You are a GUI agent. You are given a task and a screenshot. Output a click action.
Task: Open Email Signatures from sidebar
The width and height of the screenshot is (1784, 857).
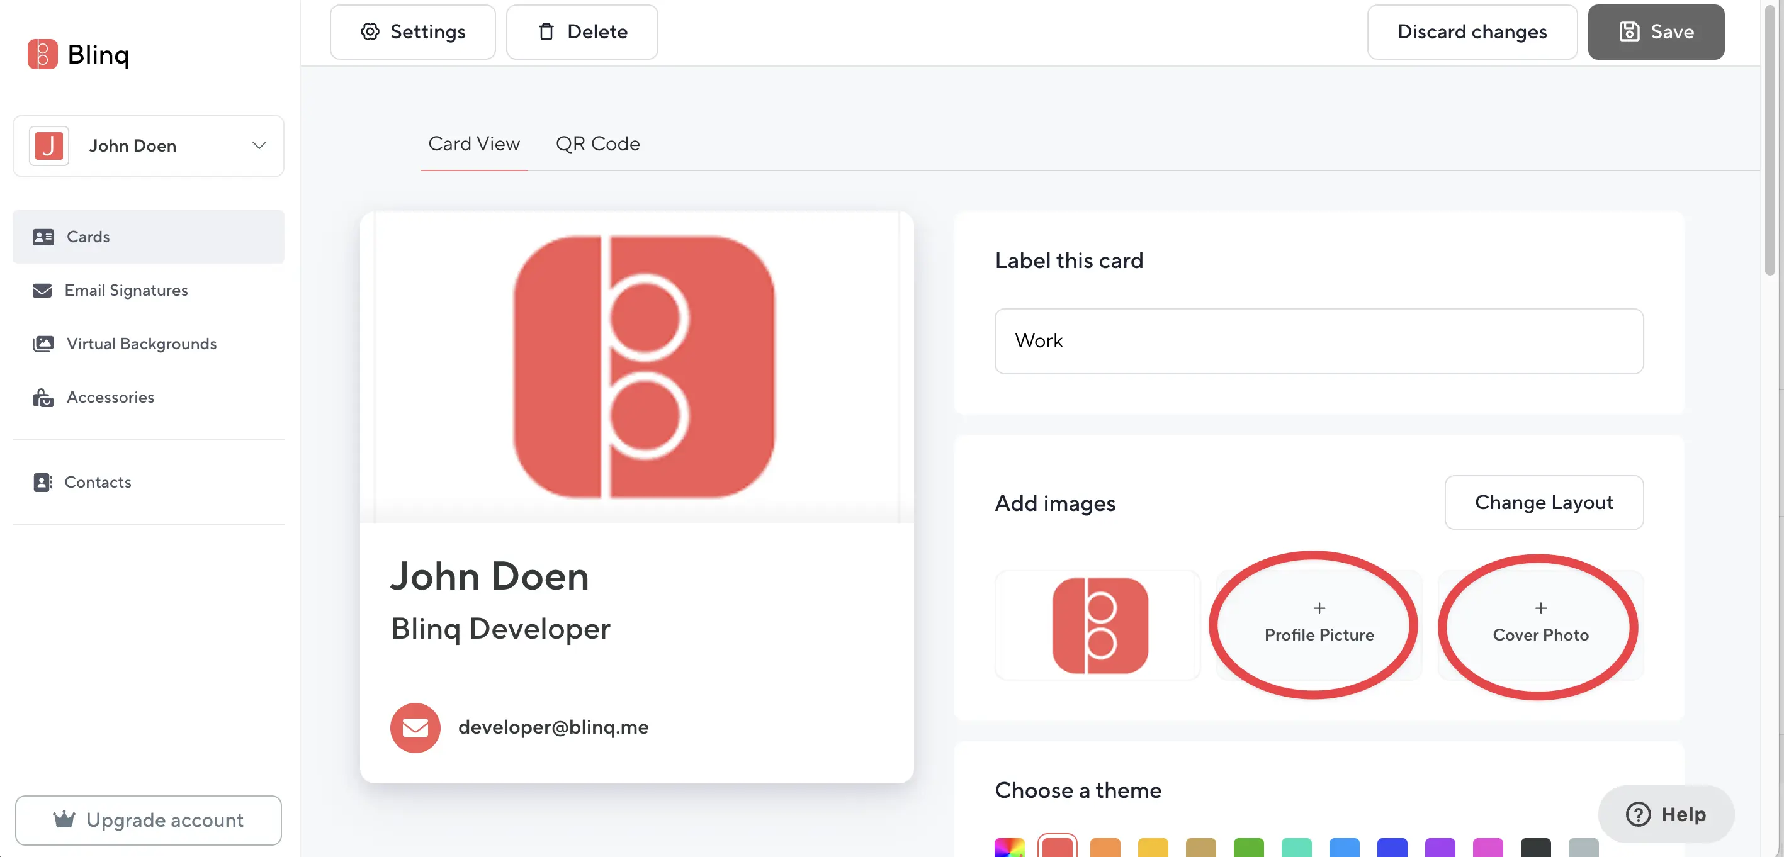[x=126, y=290]
